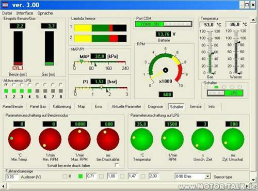Toggle the R checkbox in Füllstandsanzeige
Screen dimensions: 258x191
click(x=65, y=176)
